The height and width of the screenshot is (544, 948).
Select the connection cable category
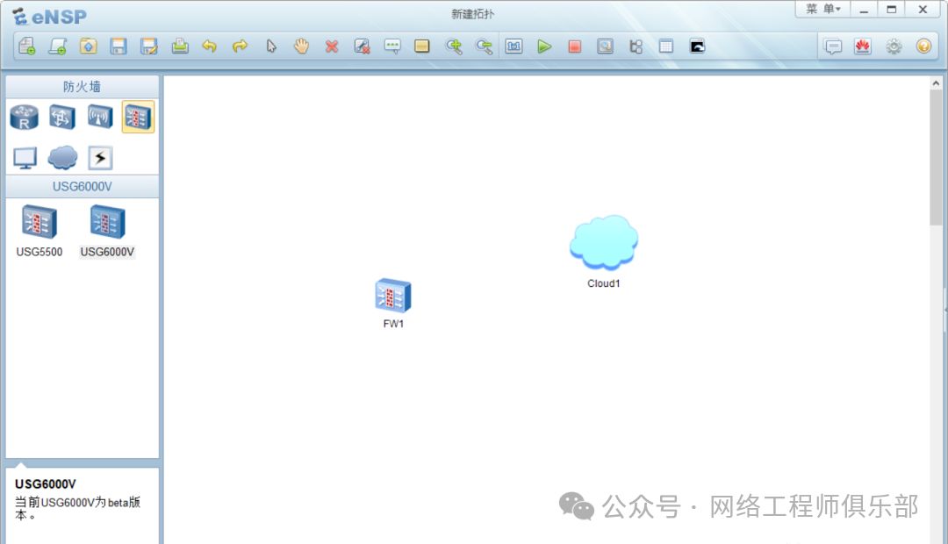coord(100,158)
